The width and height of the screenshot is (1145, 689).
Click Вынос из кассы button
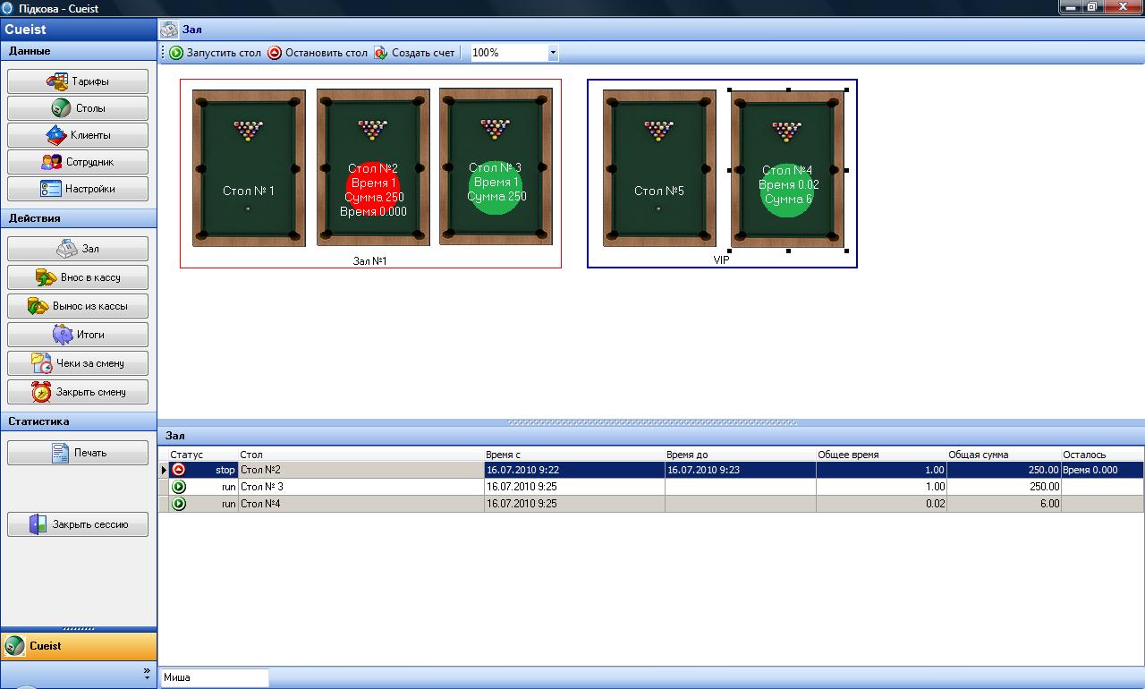click(x=78, y=306)
